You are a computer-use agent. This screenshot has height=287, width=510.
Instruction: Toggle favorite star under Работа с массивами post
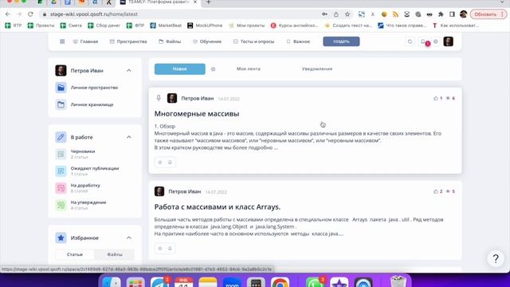point(160,248)
